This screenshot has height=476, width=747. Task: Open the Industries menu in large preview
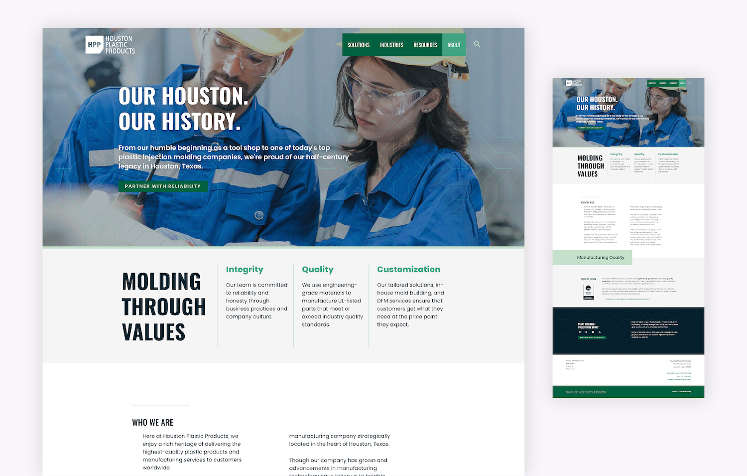click(x=391, y=45)
